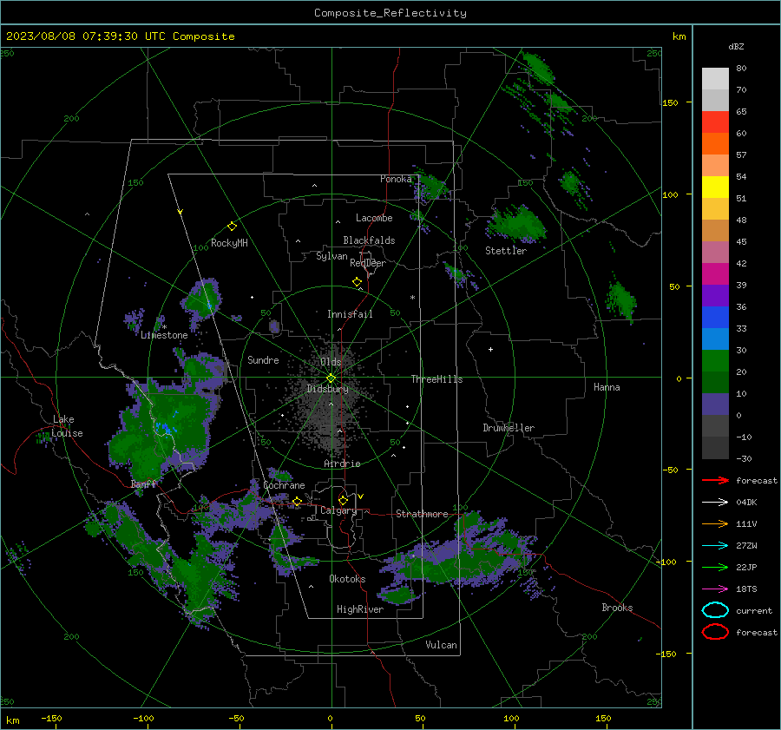This screenshot has width=781, height=730.
Task: Click the Olds town label
Action: [x=331, y=362]
